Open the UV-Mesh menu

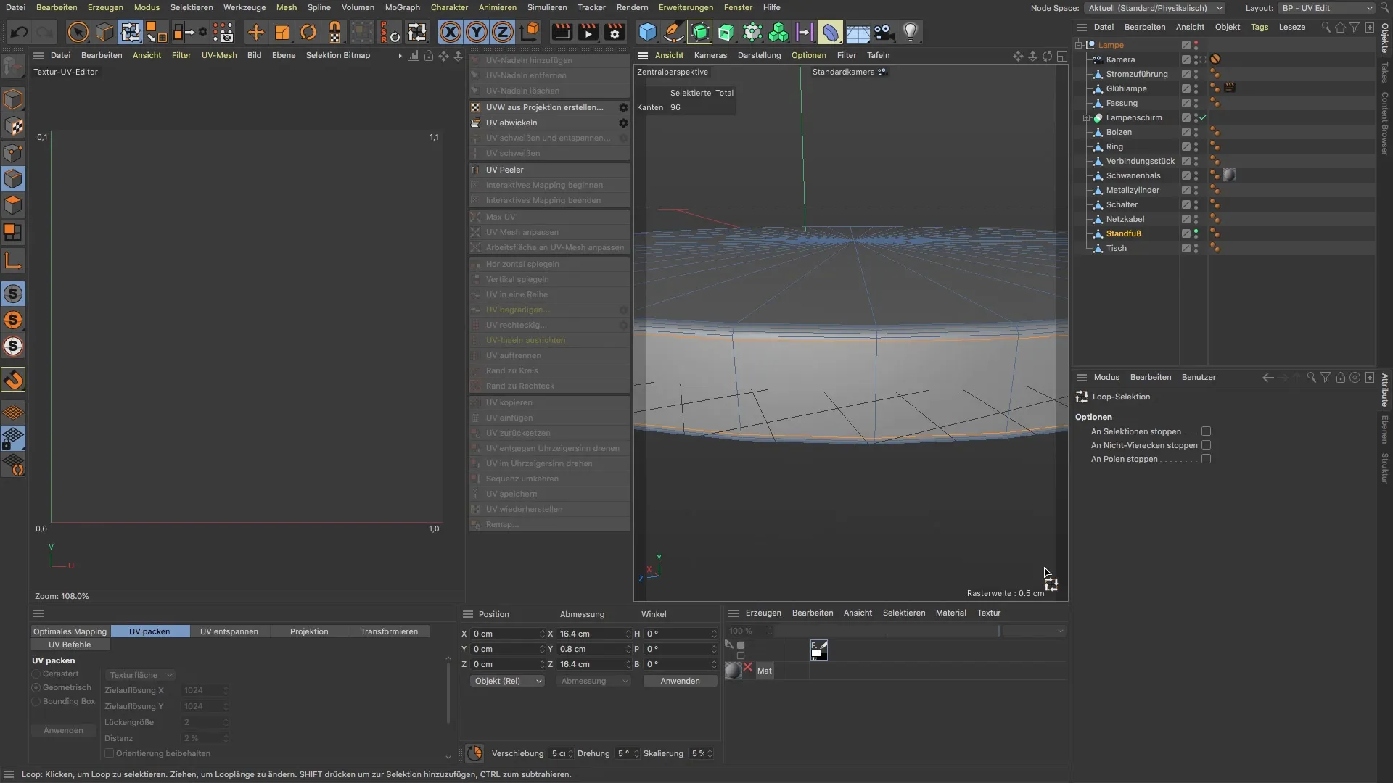(x=219, y=55)
